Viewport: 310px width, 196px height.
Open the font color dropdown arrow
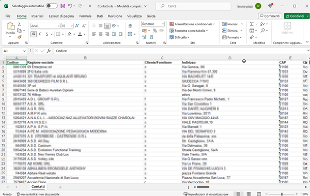pos(85,34)
